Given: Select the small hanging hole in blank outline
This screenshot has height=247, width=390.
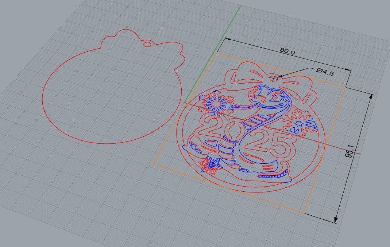Looking at the screenshot, I should pos(147,44).
